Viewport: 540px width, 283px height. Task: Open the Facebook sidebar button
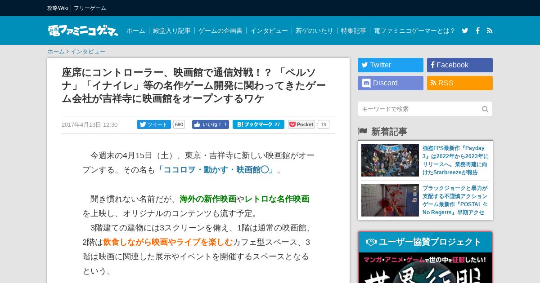click(460, 65)
